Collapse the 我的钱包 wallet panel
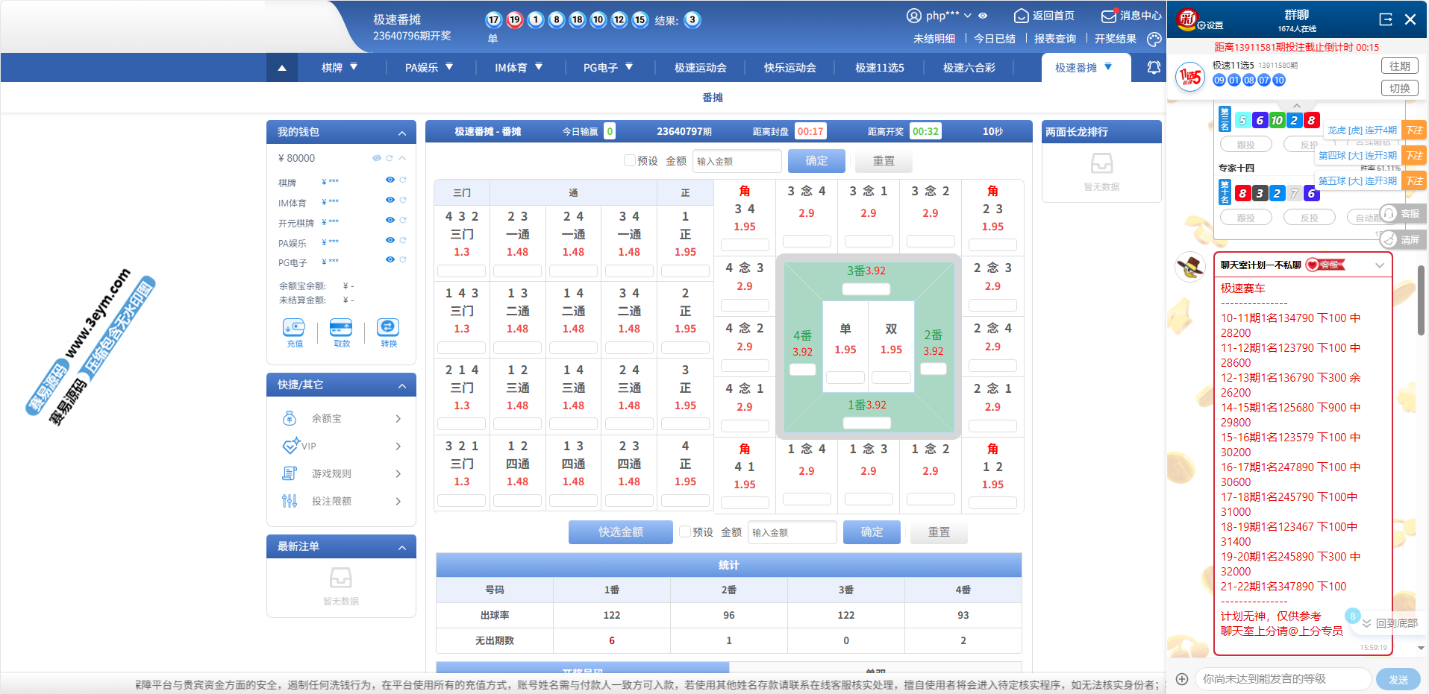This screenshot has height=694, width=1429. [x=402, y=133]
